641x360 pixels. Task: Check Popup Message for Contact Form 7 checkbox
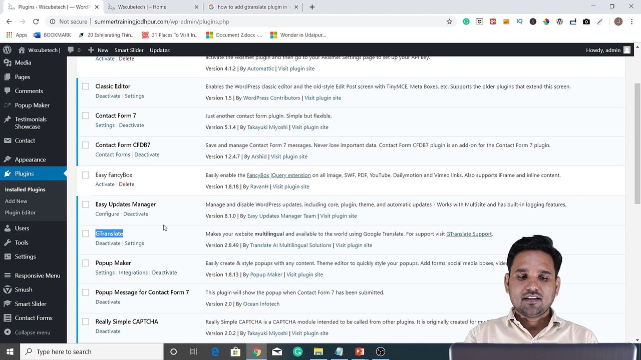coord(86,292)
